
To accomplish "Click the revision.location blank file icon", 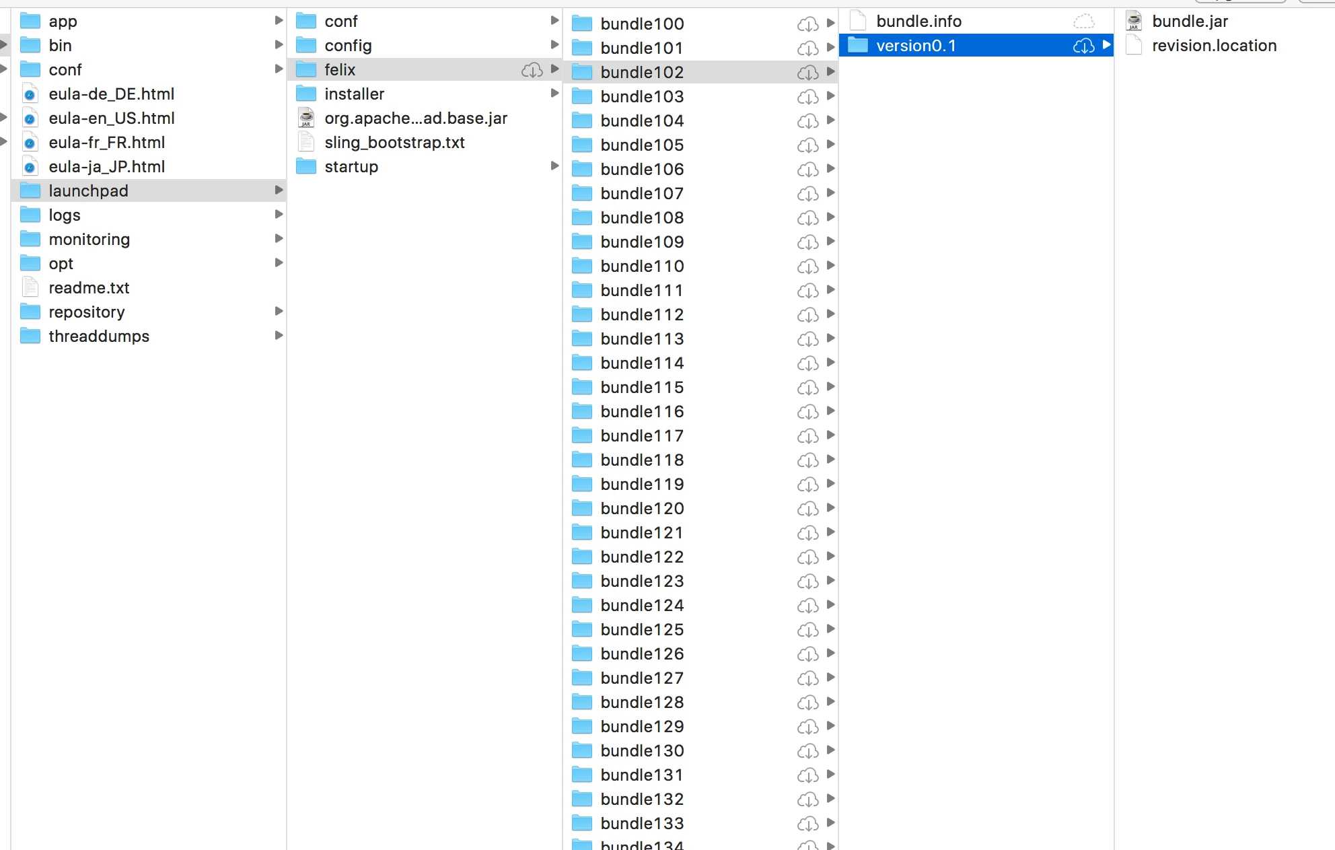I will coord(1134,46).
